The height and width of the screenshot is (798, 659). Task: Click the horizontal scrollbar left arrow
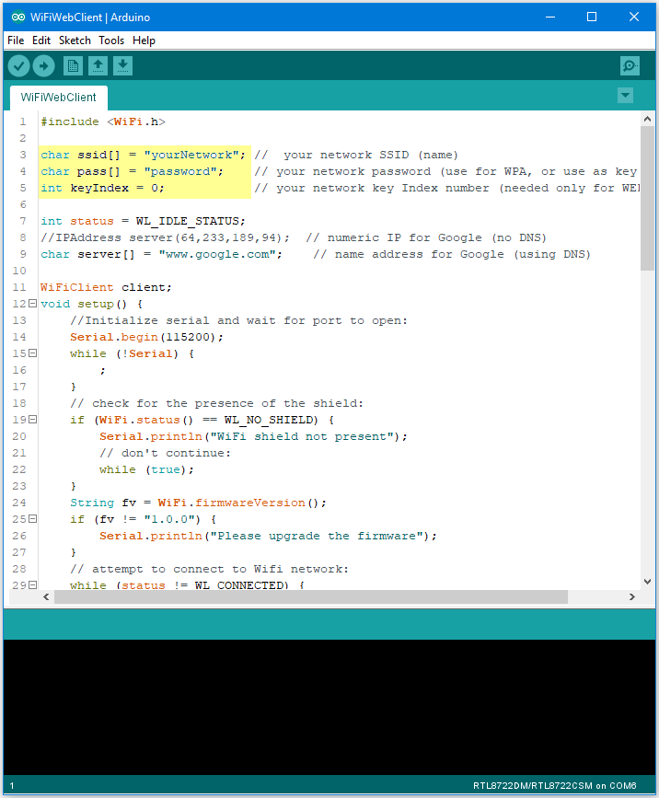(x=46, y=596)
